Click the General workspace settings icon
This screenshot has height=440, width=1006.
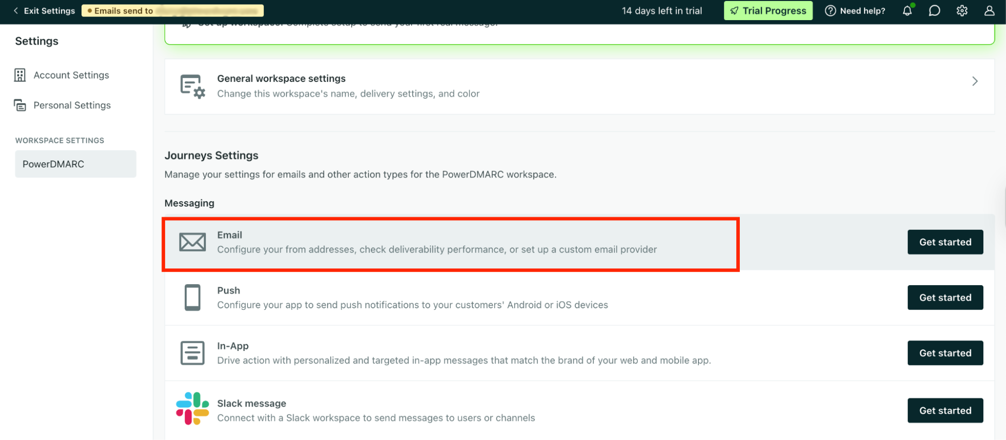click(x=192, y=86)
